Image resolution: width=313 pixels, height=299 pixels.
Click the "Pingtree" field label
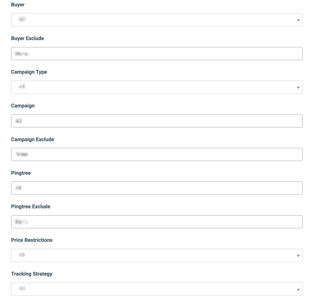click(21, 173)
